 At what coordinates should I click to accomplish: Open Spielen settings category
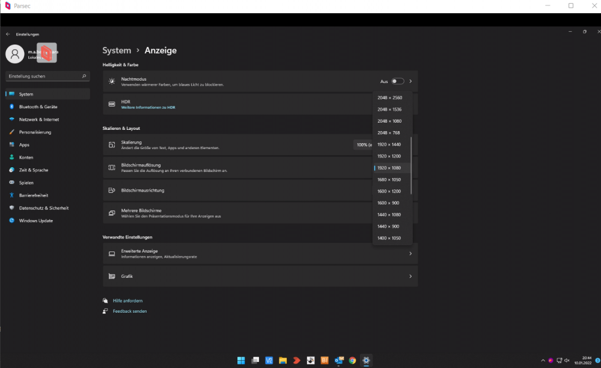48,182
